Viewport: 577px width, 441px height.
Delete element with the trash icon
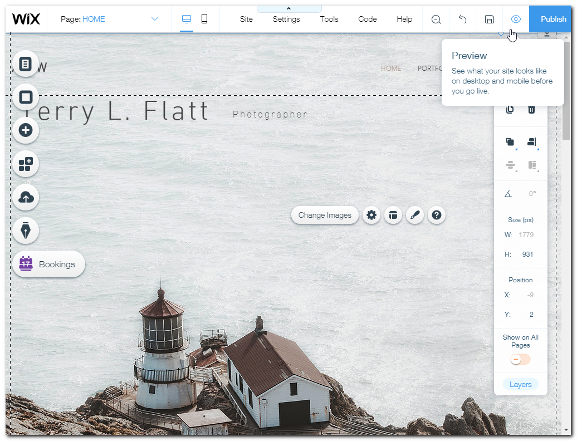[x=531, y=110]
